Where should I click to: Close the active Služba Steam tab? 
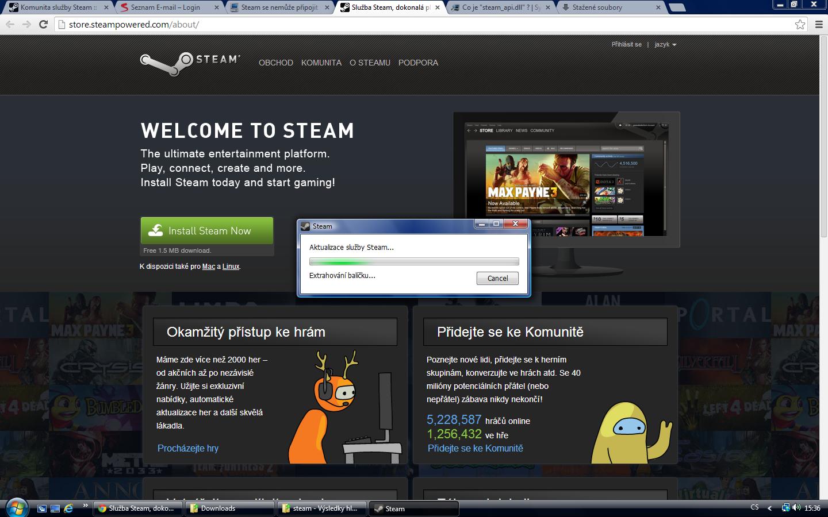pyautogui.click(x=438, y=7)
